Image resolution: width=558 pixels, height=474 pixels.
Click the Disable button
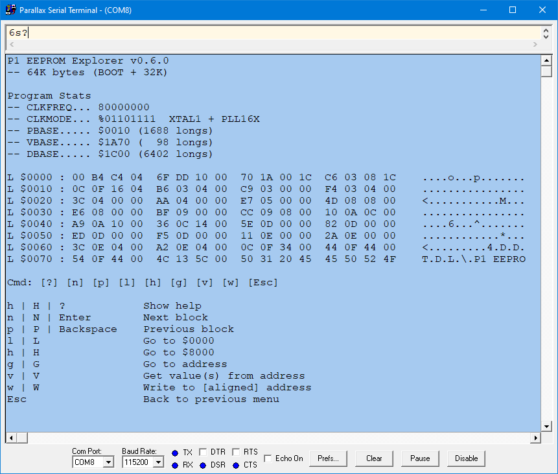pos(466,458)
